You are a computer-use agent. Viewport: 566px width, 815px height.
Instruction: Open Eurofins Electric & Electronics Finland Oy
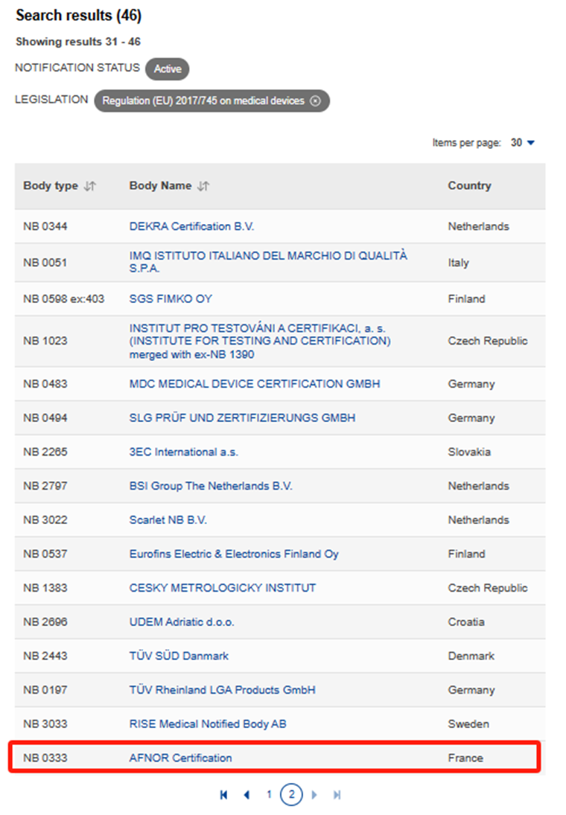pos(234,554)
